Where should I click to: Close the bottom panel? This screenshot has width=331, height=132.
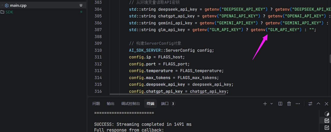[327, 104]
